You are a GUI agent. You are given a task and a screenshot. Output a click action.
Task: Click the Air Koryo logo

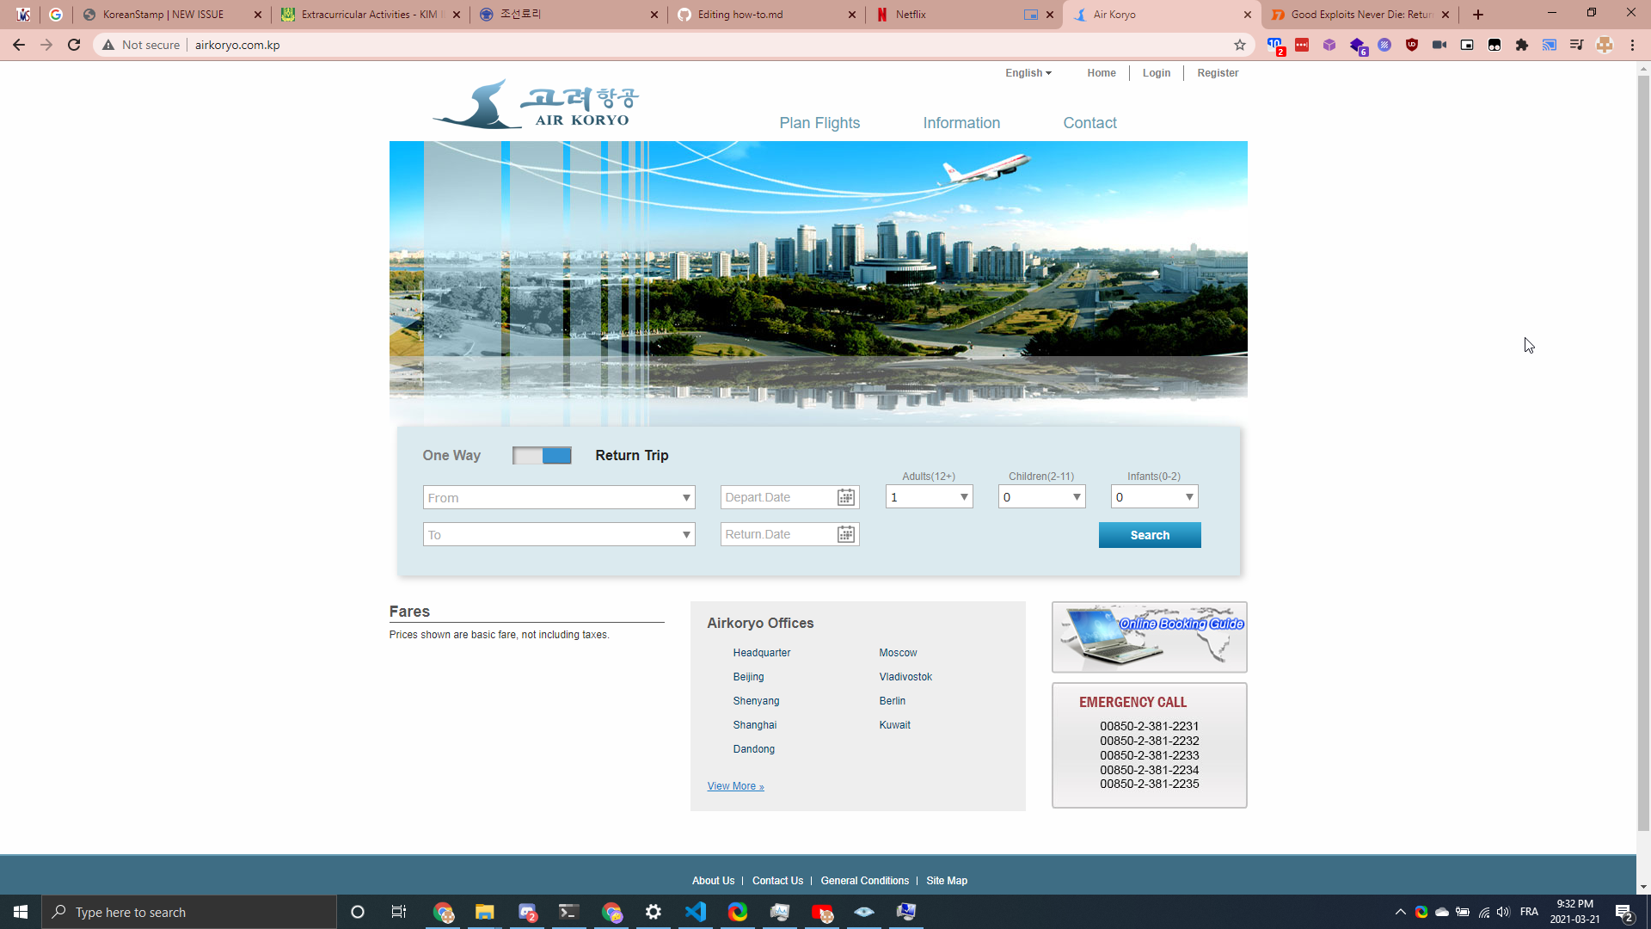(x=536, y=105)
